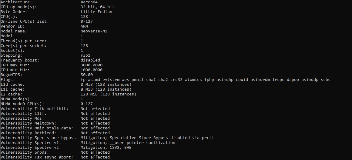Click the CPU max MHz value 3000.0000
The height and width of the screenshot is (160, 352).
(x=91, y=65)
